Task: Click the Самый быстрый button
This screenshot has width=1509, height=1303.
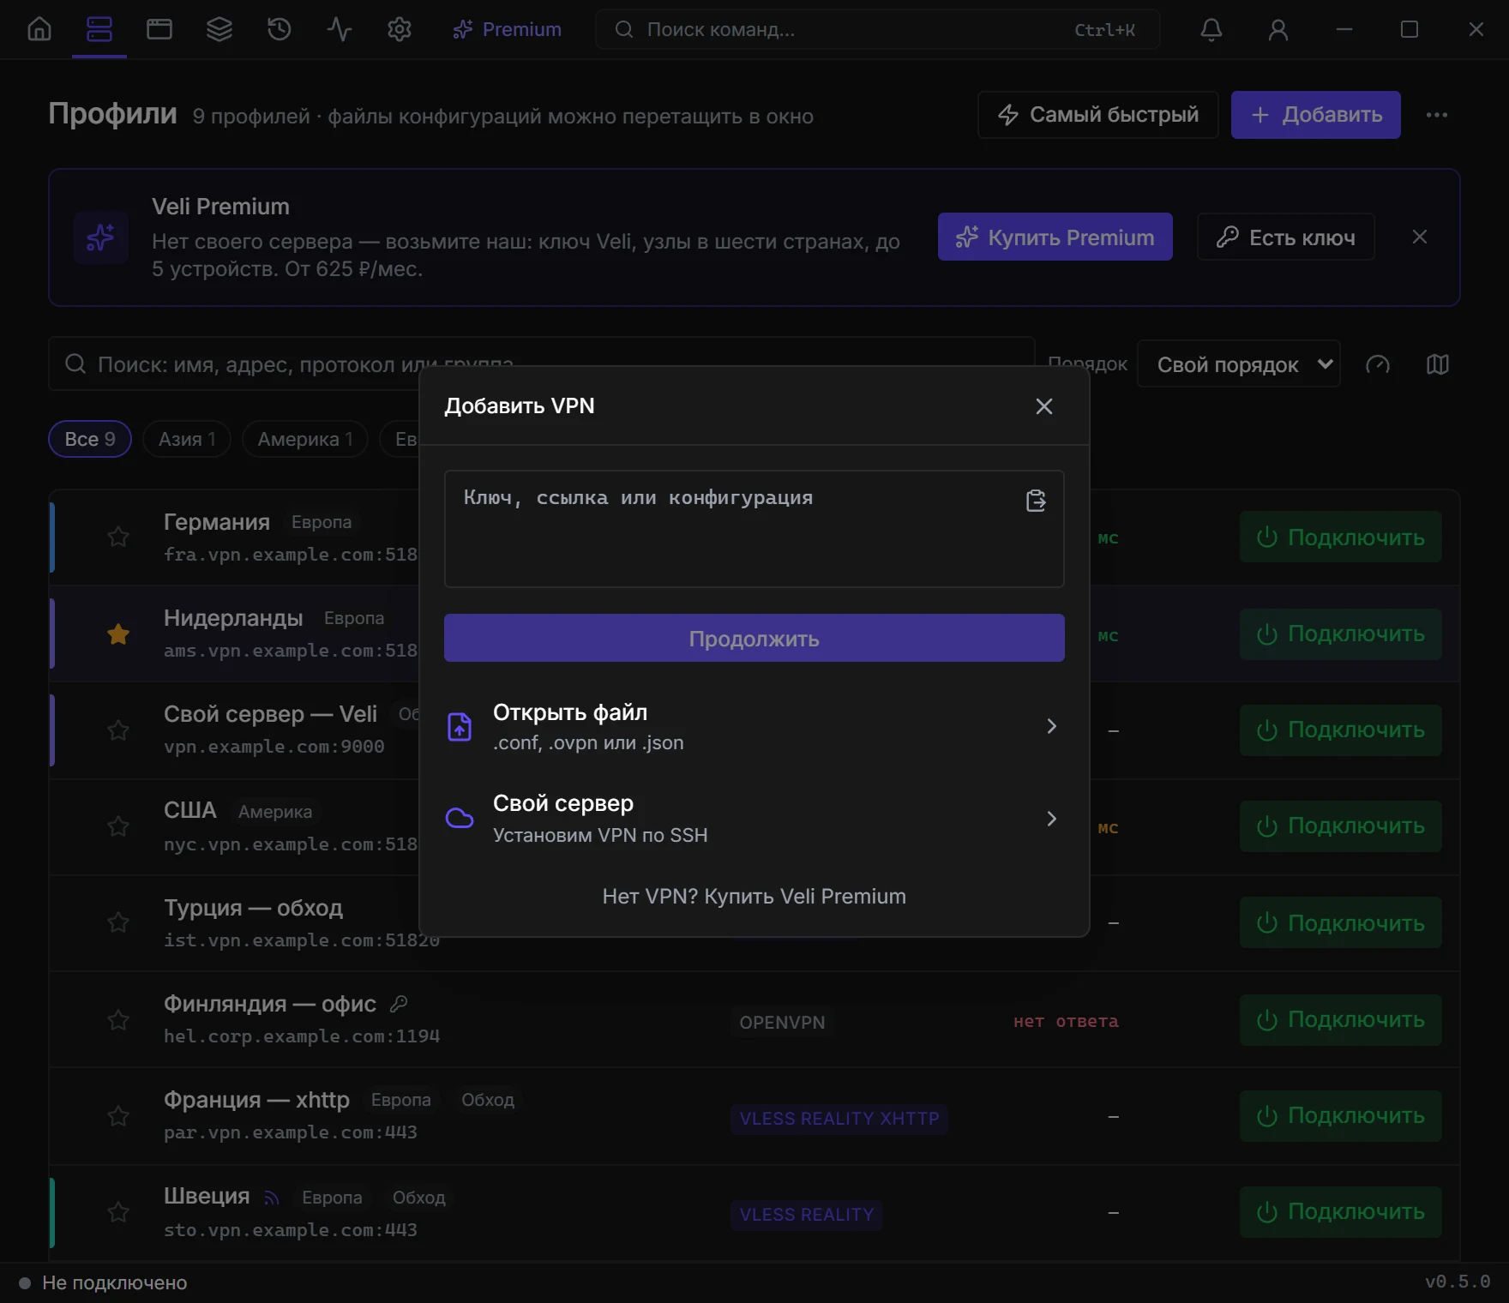Action: pos(1098,115)
